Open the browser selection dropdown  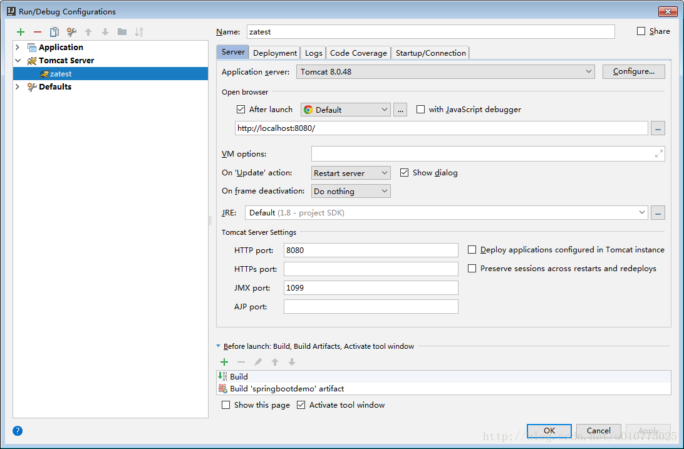346,110
